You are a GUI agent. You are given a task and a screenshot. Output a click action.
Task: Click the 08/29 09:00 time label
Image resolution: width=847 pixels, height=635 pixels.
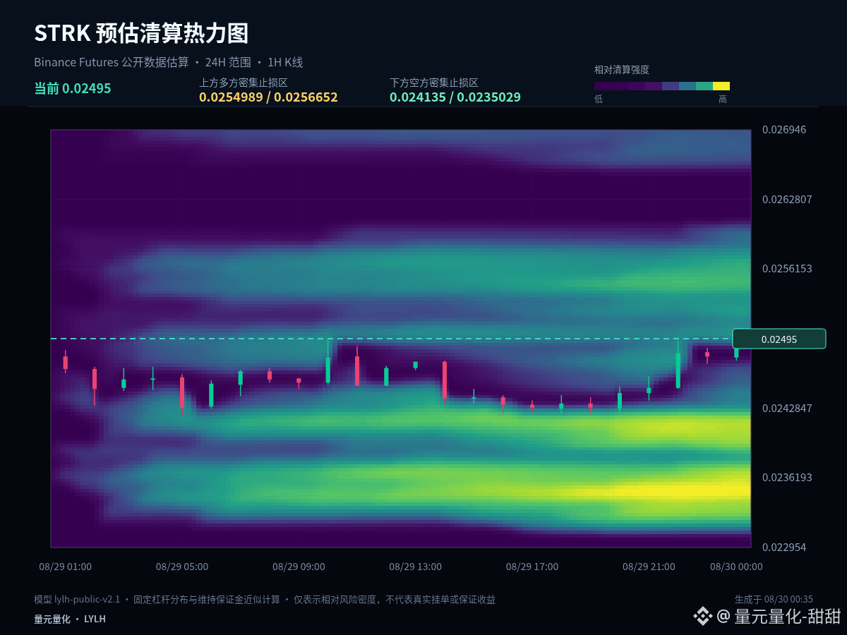pyautogui.click(x=299, y=567)
